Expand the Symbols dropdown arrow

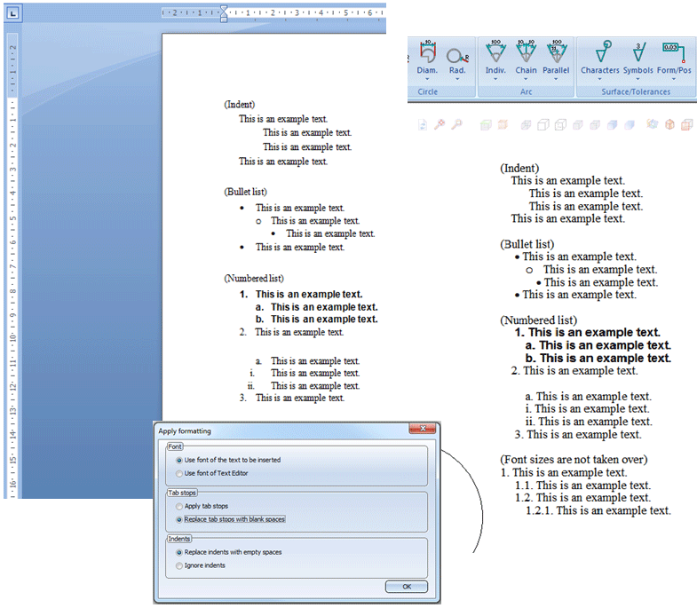tap(638, 79)
